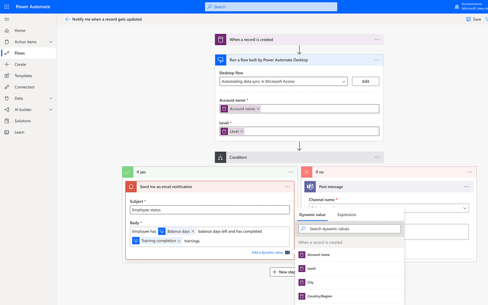Click the 'Condition' step title

[x=238, y=158]
